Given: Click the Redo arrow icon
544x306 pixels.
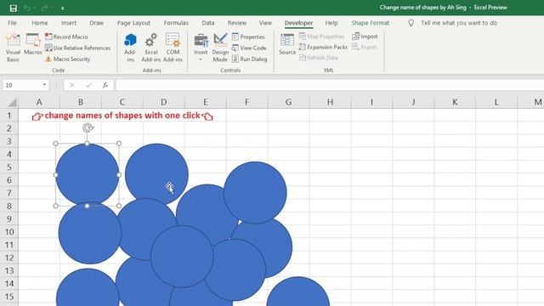Looking at the screenshot, I should [x=44, y=8].
